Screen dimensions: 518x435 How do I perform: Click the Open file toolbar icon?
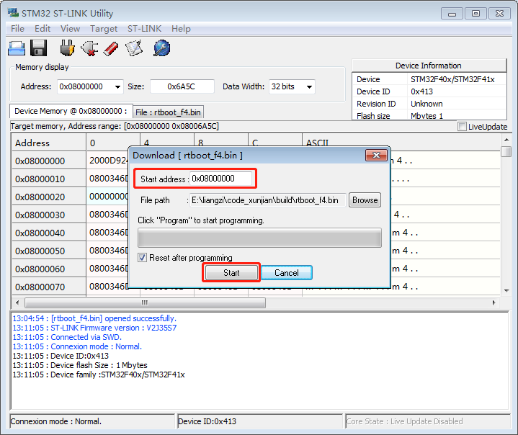(16, 48)
